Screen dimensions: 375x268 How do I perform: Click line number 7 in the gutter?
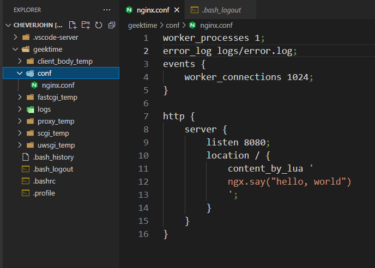pos(146,117)
